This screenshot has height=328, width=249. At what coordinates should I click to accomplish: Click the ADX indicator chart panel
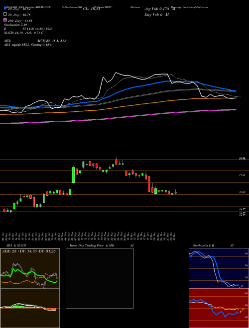(30, 268)
